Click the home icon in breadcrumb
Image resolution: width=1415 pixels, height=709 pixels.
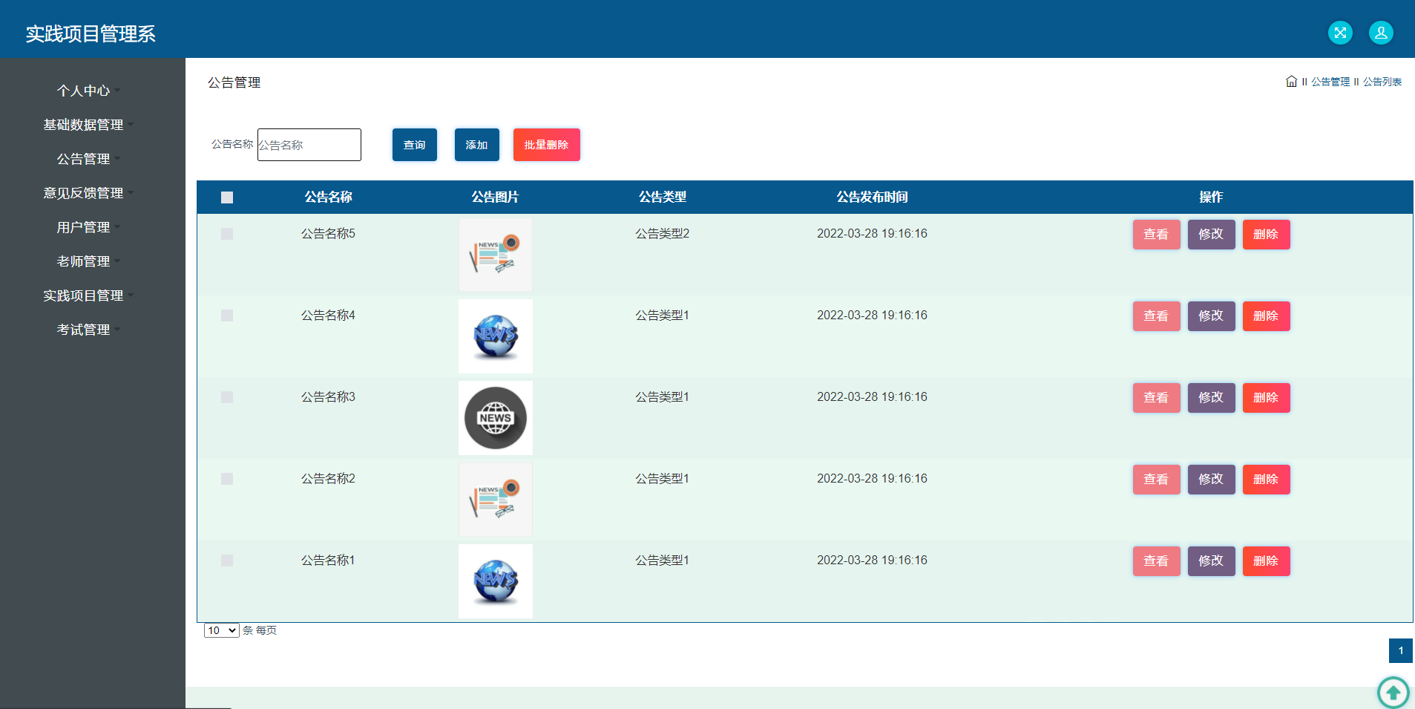tap(1290, 82)
